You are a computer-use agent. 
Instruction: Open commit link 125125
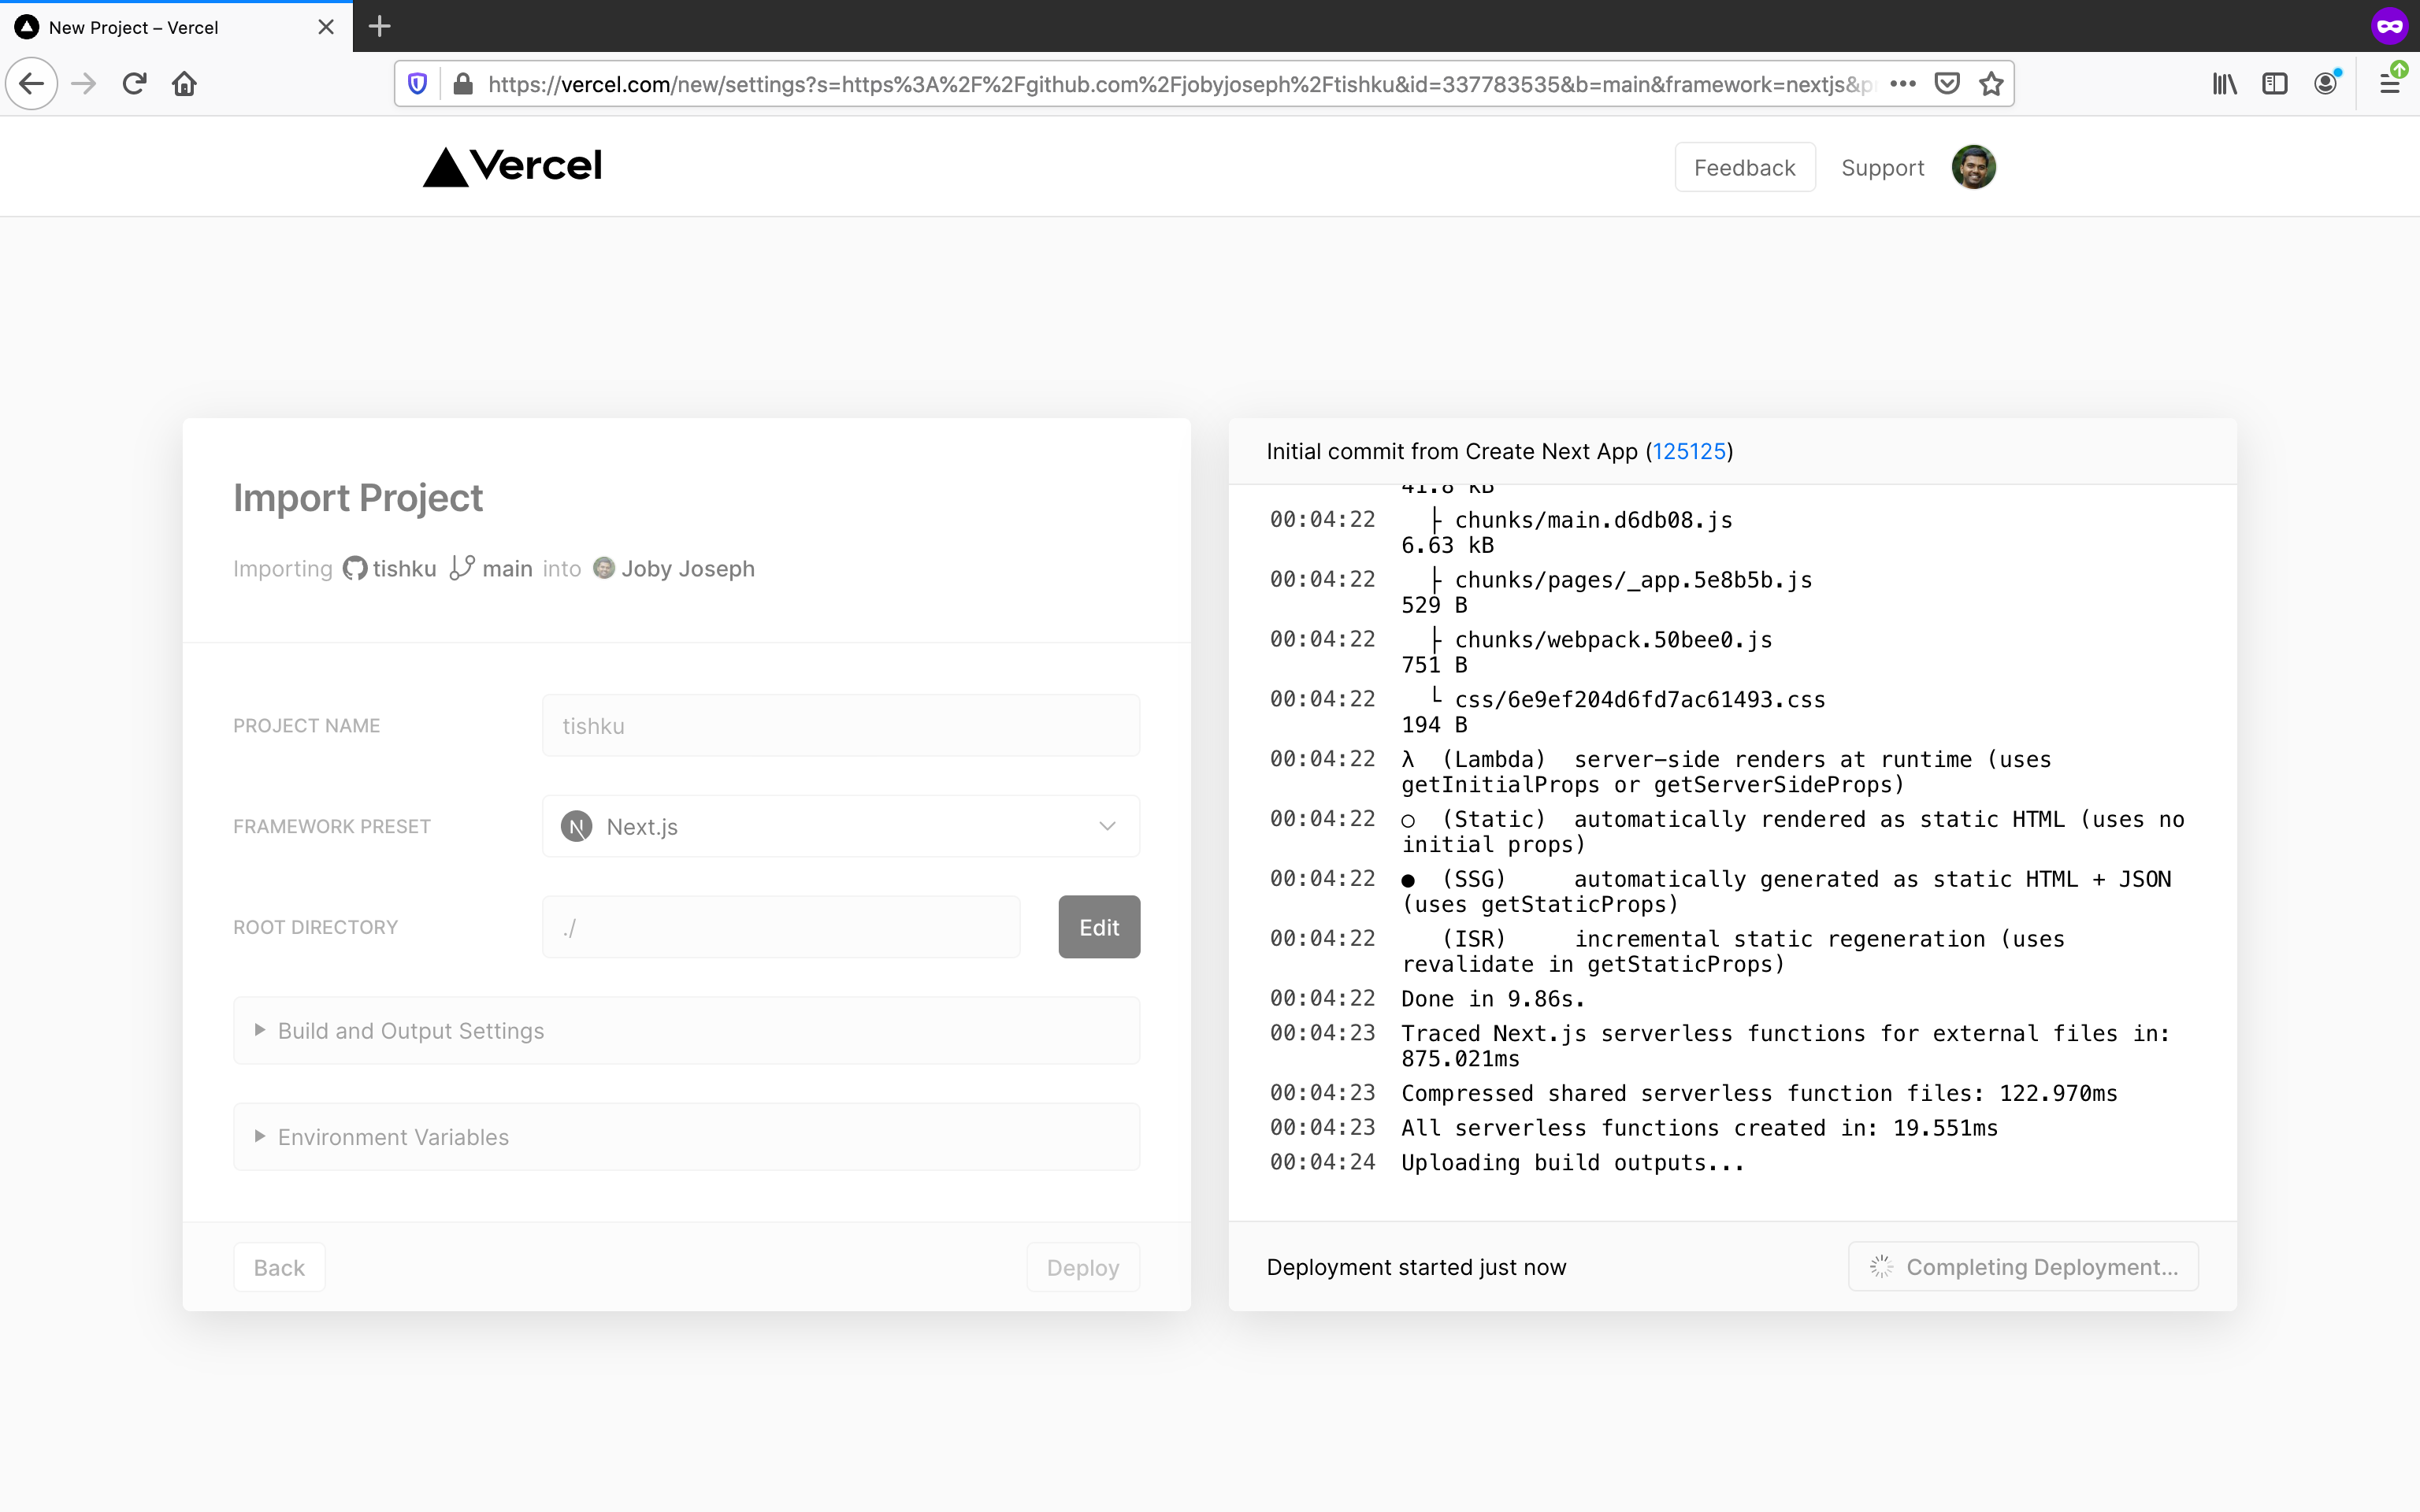tap(1688, 451)
